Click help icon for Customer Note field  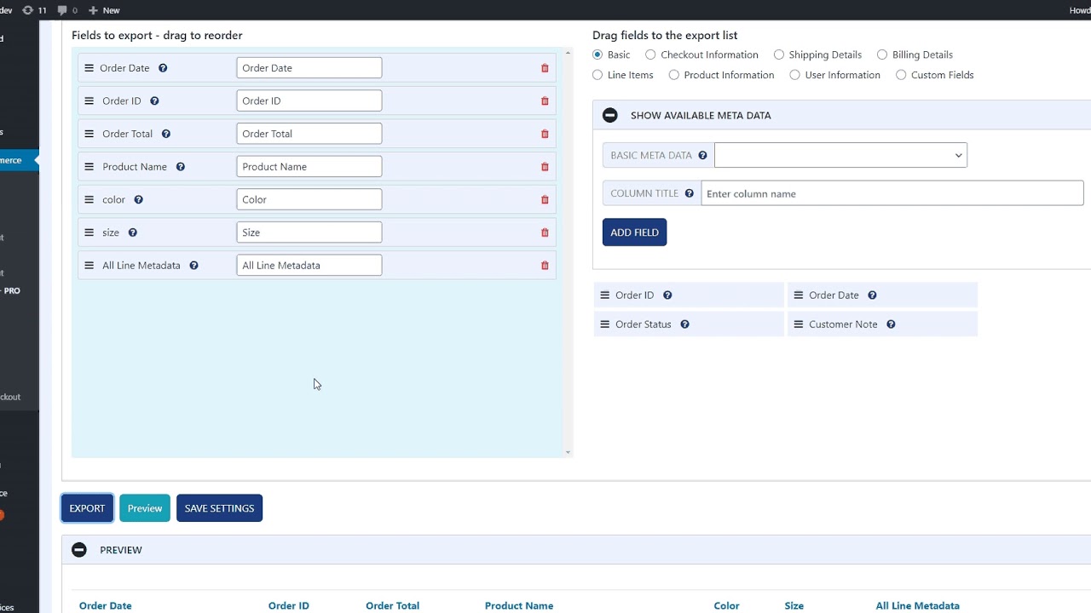[891, 324]
